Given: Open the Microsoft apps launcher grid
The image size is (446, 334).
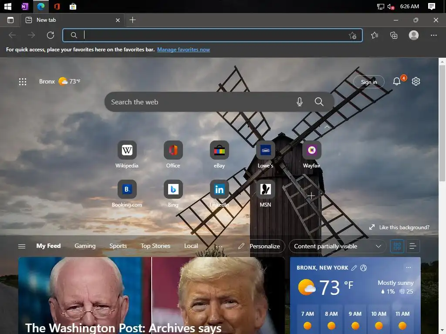Looking at the screenshot, I should 23,82.
